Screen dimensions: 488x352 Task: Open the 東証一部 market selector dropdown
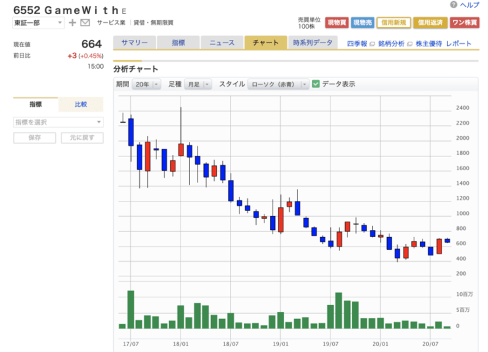(x=38, y=23)
